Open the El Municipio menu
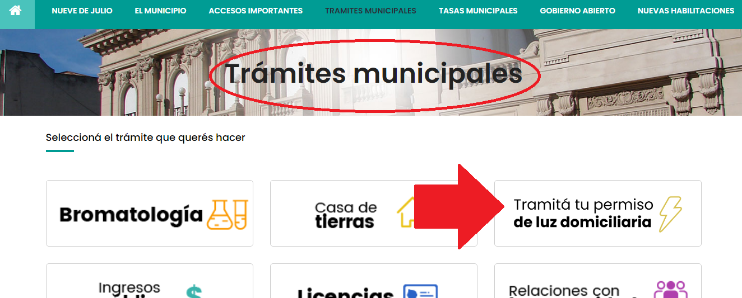The width and height of the screenshot is (742, 298). (x=160, y=11)
